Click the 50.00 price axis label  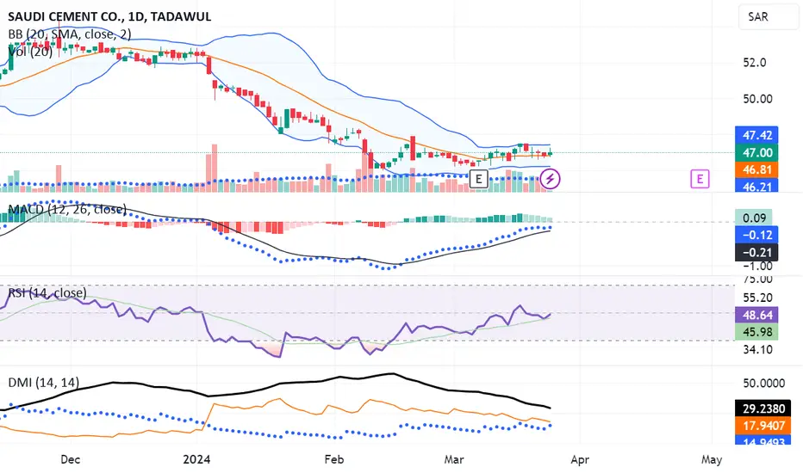tap(758, 99)
